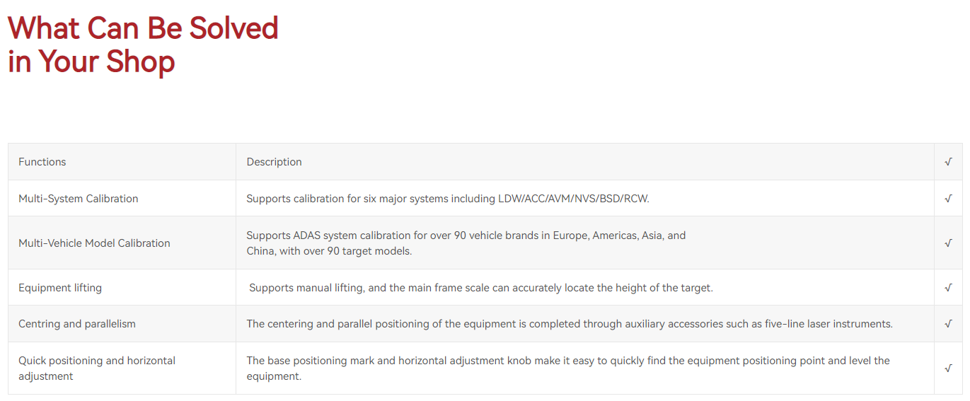Screen dimensions: 970x401
Task: Click the words 'in Your Shop' in title
Action: (x=91, y=62)
